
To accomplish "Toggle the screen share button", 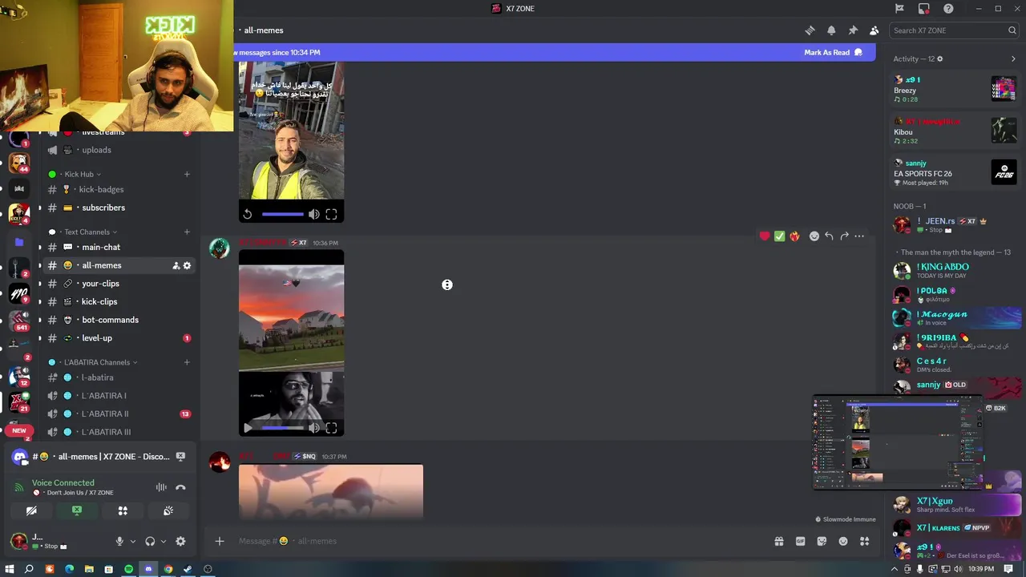I will [77, 510].
